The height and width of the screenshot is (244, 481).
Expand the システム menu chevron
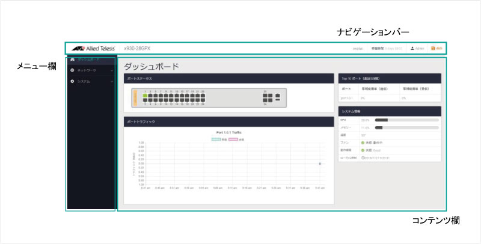click(112, 81)
